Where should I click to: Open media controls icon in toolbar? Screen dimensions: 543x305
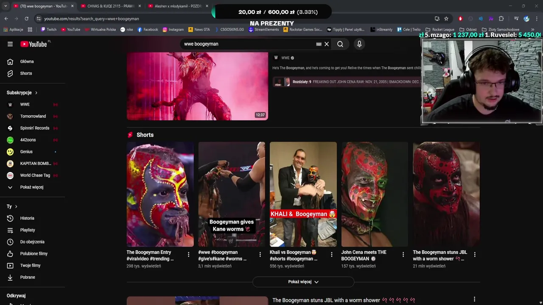coord(516,19)
